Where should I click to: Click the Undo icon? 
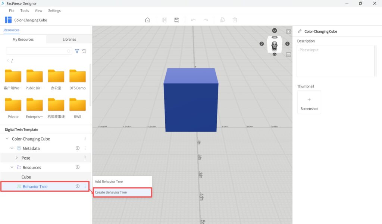tap(193, 20)
